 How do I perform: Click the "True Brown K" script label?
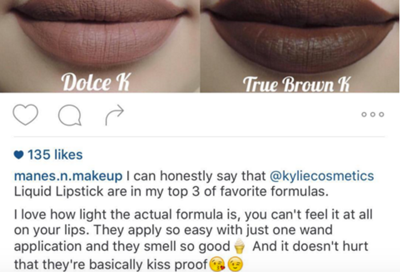[296, 84]
